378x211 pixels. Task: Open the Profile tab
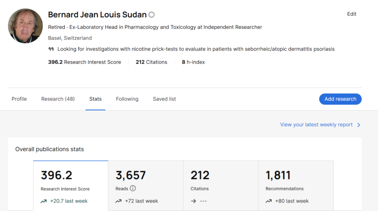[19, 99]
